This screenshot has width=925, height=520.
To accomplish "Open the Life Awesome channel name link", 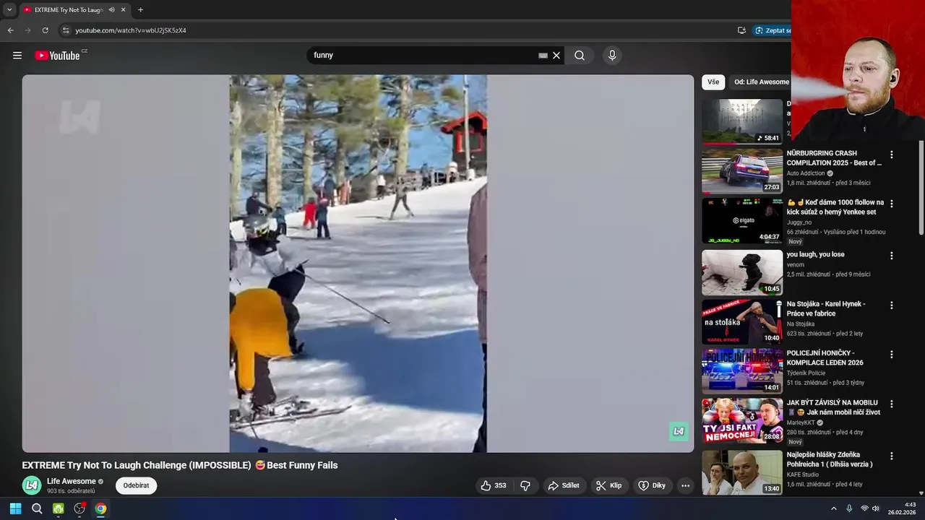I will click(x=72, y=481).
